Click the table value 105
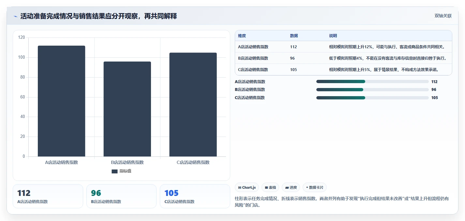The height and width of the screenshot is (221, 465). click(293, 69)
